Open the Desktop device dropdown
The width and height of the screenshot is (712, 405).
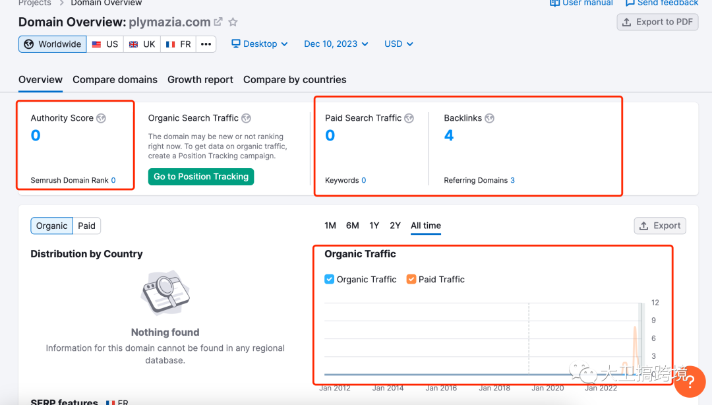coord(260,44)
